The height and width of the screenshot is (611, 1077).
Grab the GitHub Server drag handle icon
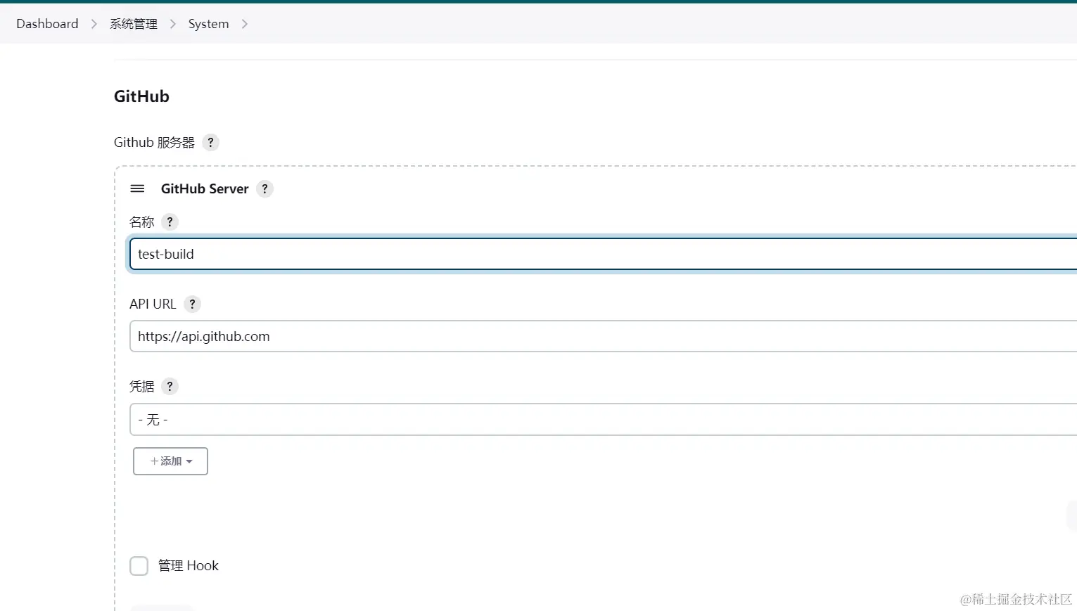[138, 189]
